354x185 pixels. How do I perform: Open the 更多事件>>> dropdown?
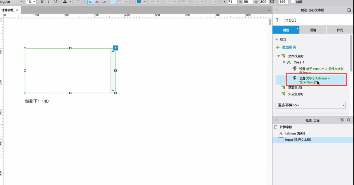pos(310,105)
